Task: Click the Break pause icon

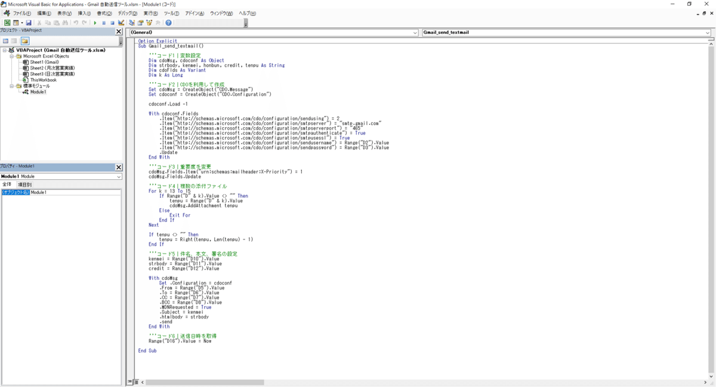Action: 104,23
